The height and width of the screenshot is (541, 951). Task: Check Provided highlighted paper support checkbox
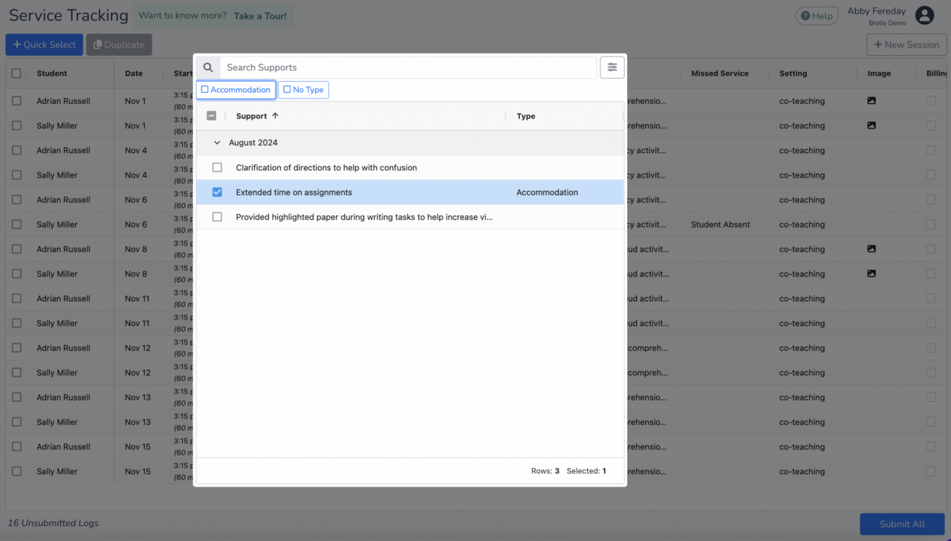[x=217, y=217]
